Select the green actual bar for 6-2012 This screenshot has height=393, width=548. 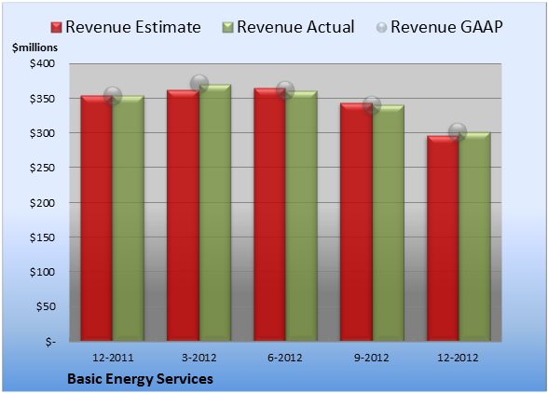pyautogui.click(x=301, y=216)
